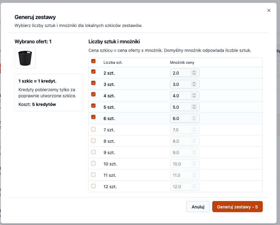Click the 12 szt. row label
Viewport: 280px width, 225px height.
pos(110,187)
